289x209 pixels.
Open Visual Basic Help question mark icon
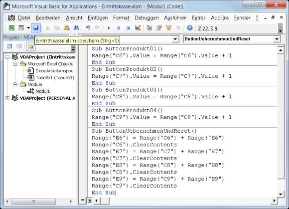click(x=190, y=28)
